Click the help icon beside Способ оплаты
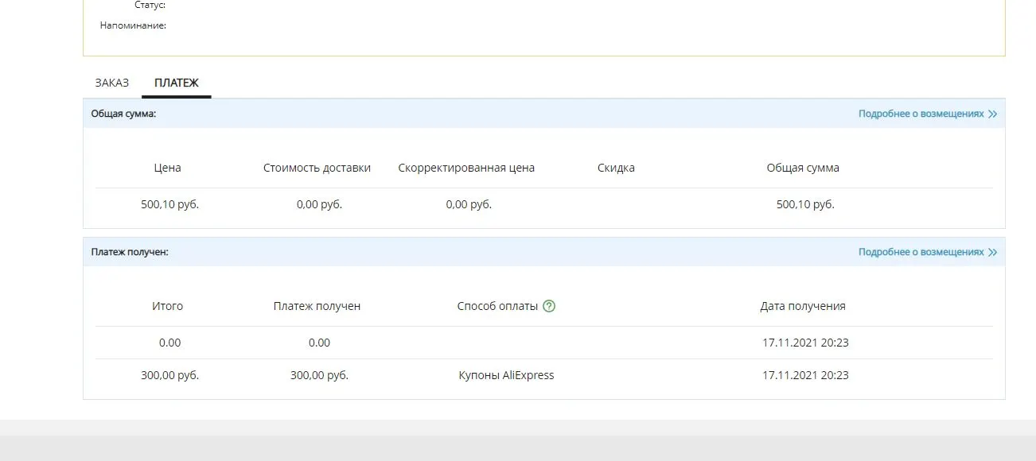This screenshot has height=461, width=1036. tap(549, 306)
